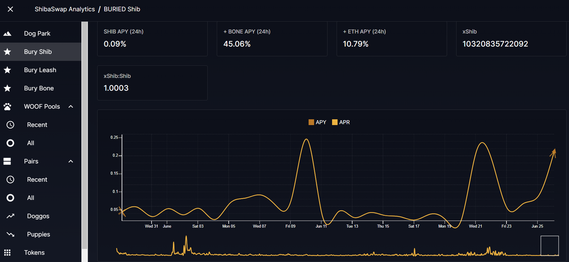This screenshot has width=569, height=262.
Task: Click the Mon 05 x-axis label
Action: 229,226
